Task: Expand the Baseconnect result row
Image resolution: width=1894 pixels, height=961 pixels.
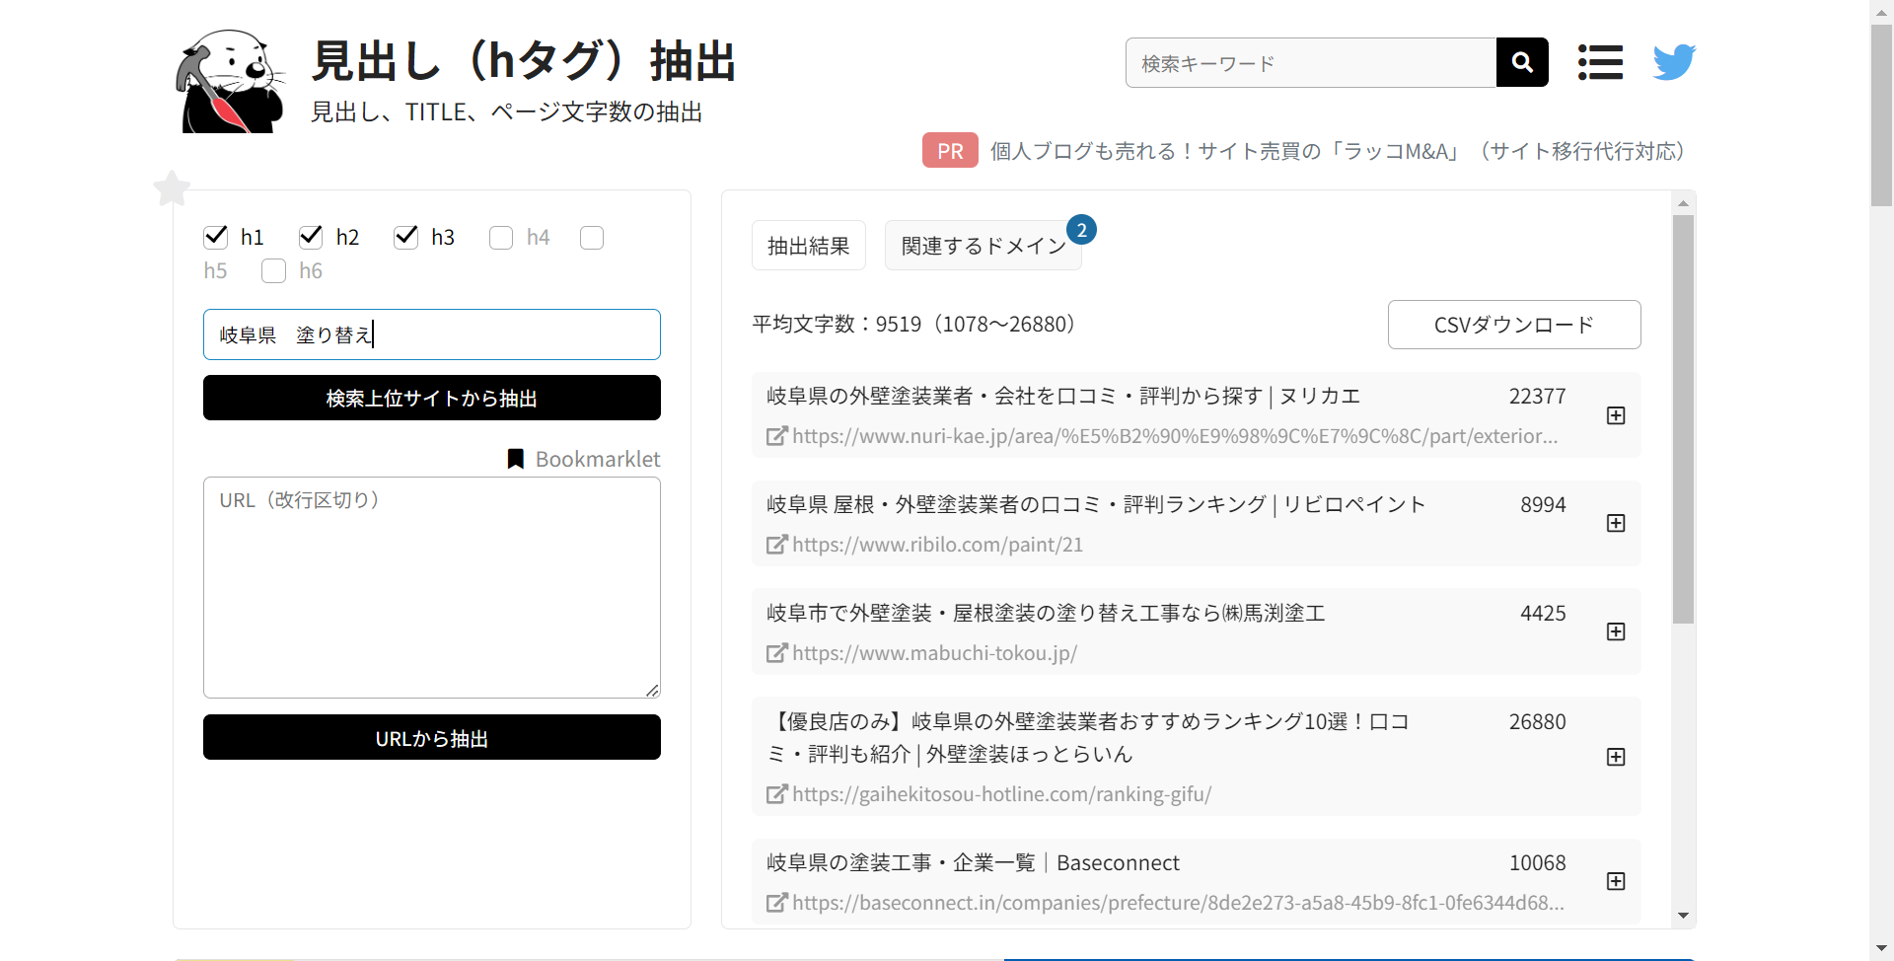Action: [x=1616, y=881]
